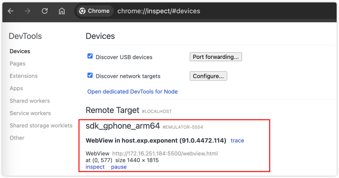Viewport: 339px width, 178px height.
Task: Open Extensions section in sidebar
Action: (24, 76)
